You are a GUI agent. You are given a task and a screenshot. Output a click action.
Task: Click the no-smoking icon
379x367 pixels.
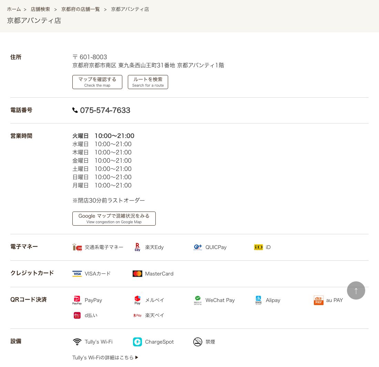tap(198, 342)
